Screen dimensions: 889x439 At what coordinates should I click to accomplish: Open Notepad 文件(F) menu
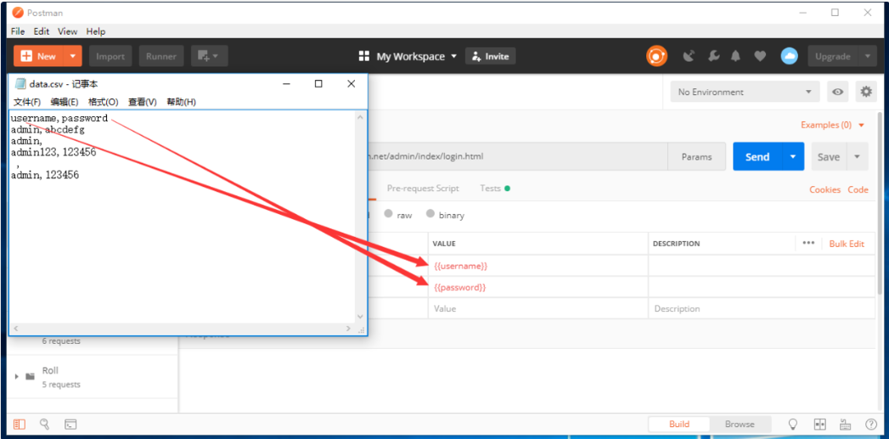tap(27, 102)
